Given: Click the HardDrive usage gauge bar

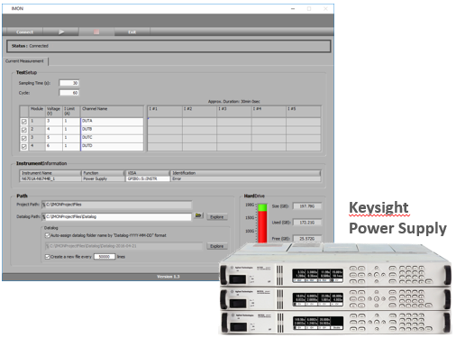Looking at the screenshot, I should [262, 223].
